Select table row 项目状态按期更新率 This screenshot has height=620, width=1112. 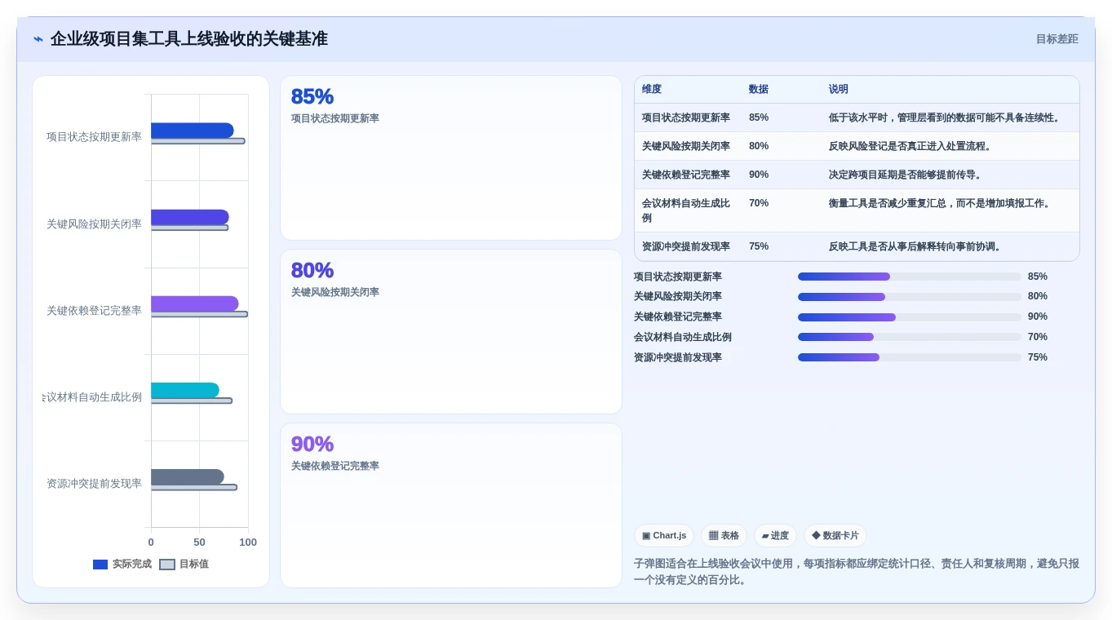click(x=857, y=117)
